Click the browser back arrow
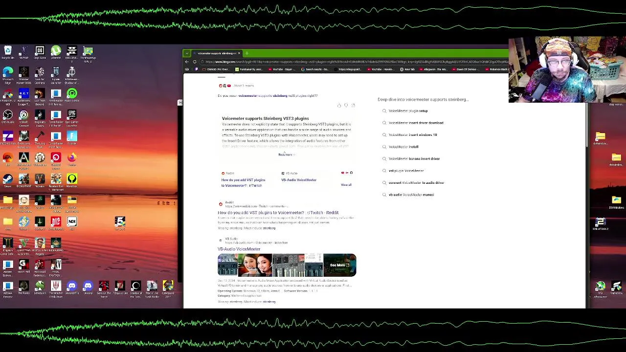The height and width of the screenshot is (352, 626). [187, 62]
